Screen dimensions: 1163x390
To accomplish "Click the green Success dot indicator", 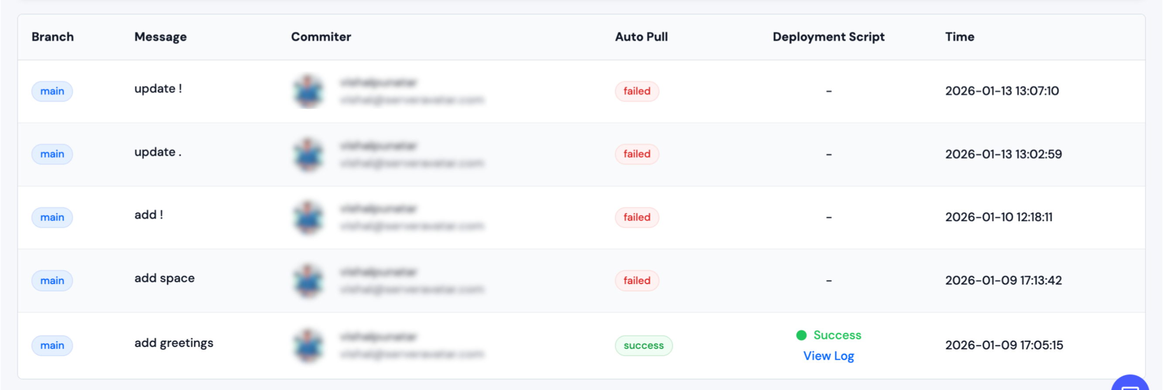I will tap(801, 335).
